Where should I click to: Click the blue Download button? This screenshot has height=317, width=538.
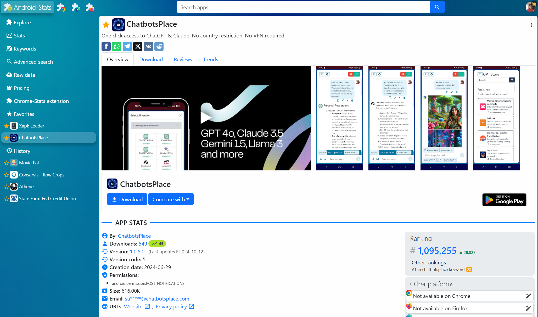[x=127, y=199]
